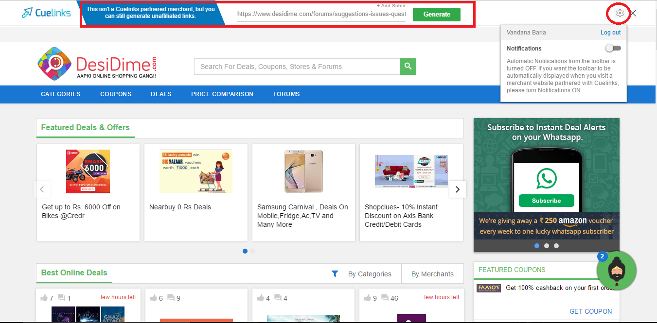
Task: Click the user name Vandana Baria
Action: 526,33
